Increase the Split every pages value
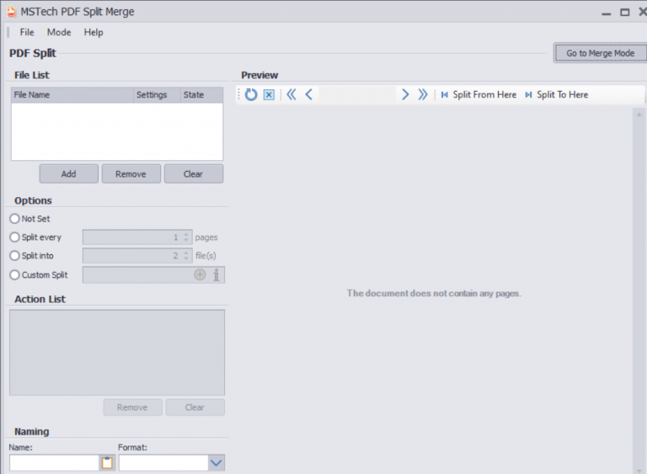Viewport: 647px width, 474px height. pyautogui.click(x=186, y=234)
